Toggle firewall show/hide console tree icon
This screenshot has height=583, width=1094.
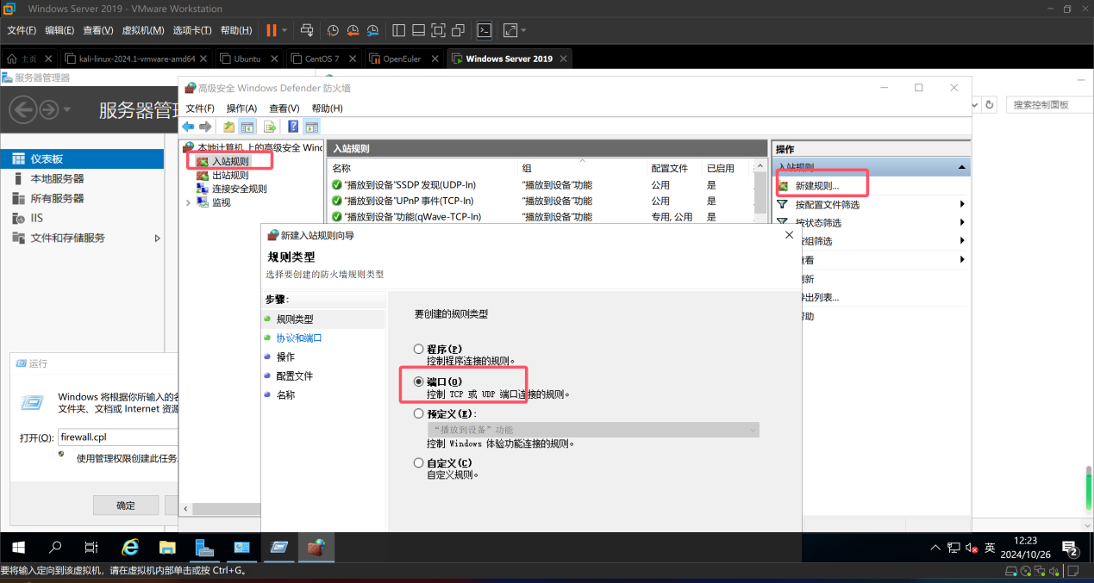click(247, 127)
